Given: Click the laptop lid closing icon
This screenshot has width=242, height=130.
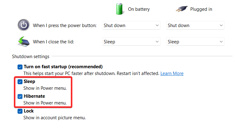Looking at the screenshot, I should pyautogui.click(x=23, y=41).
